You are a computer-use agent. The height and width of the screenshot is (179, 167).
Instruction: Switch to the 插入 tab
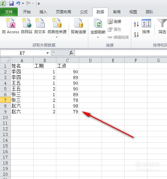tap(43, 12)
